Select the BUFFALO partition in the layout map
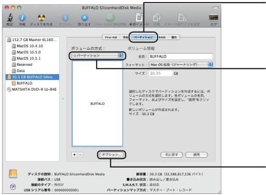The image size is (266, 195). (x=97, y=103)
